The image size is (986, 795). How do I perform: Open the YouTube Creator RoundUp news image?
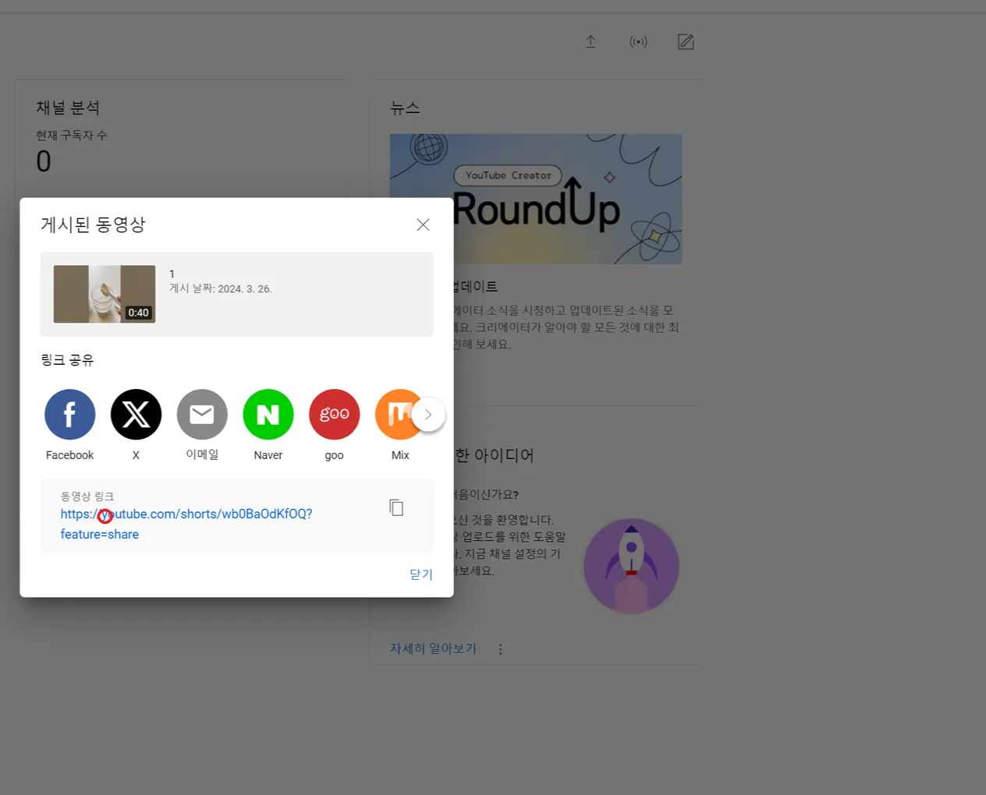536,199
